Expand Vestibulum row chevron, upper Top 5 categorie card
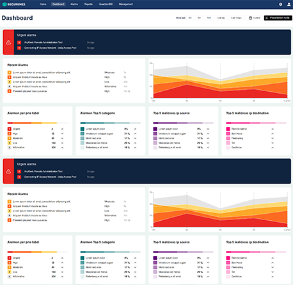Viewport: 293px width, 285px height. click(x=135, y=134)
